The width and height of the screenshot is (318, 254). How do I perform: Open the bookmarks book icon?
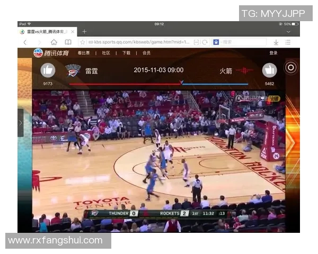click(68, 42)
